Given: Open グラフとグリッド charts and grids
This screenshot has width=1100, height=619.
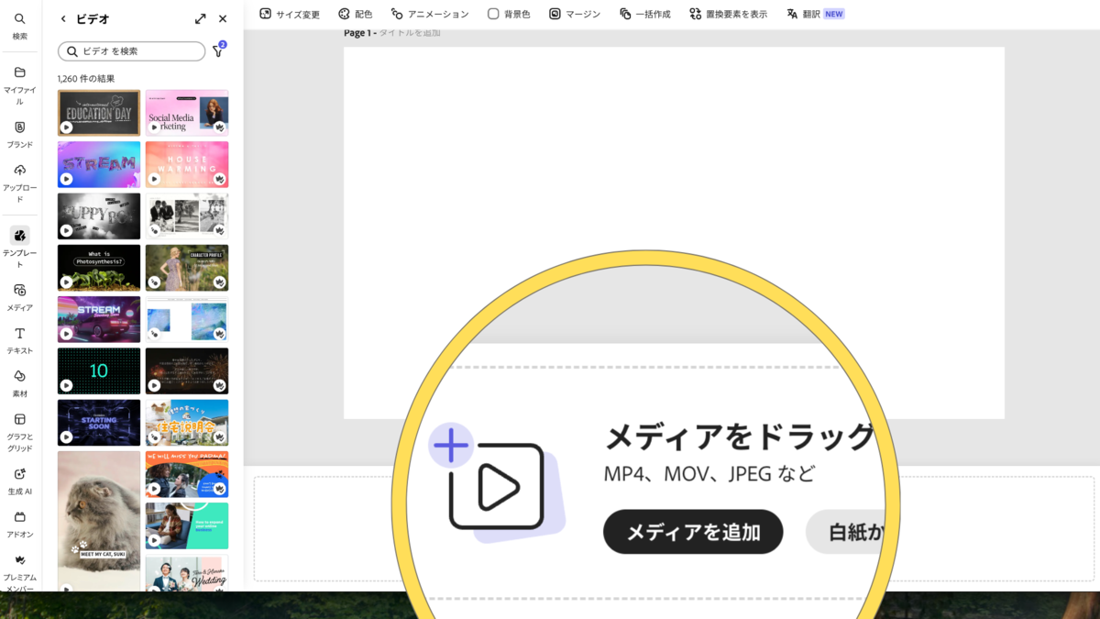Looking at the screenshot, I should 19,431.
